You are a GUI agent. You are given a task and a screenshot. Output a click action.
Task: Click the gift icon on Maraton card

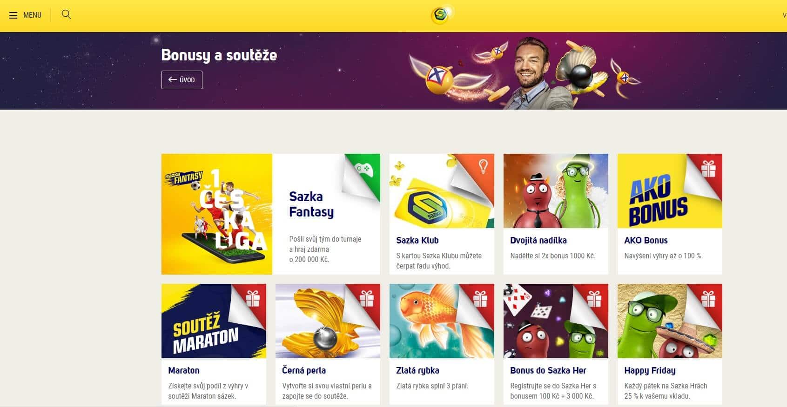[253, 298]
